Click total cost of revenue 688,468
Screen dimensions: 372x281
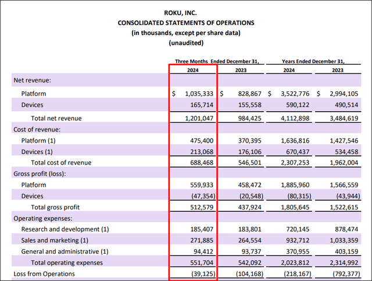coord(202,163)
